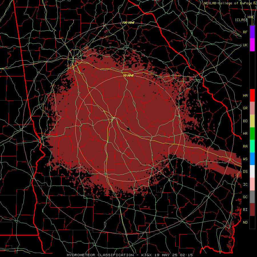
Task: Select the gray GC legend swatch
Action: click(x=252, y=197)
